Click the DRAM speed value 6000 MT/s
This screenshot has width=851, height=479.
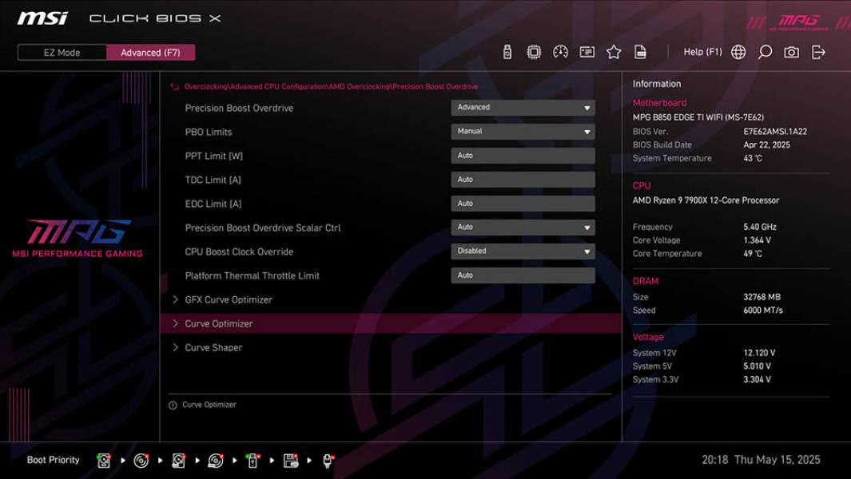[x=763, y=311]
